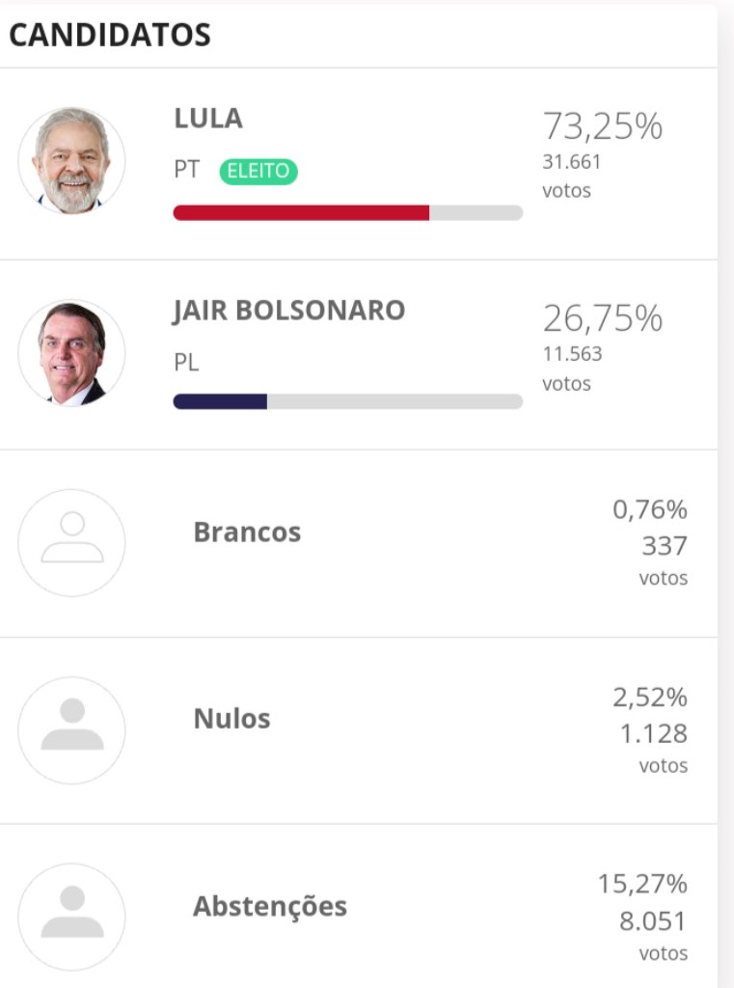
Task: Open the LULA candidate name
Action: tap(208, 119)
